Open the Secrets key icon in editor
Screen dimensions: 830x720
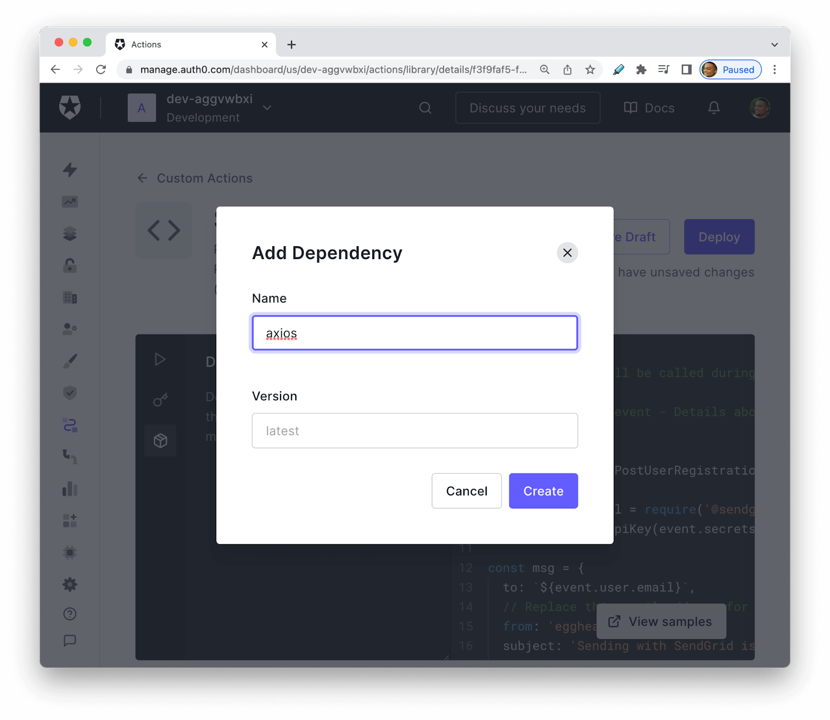tap(160, 400)
